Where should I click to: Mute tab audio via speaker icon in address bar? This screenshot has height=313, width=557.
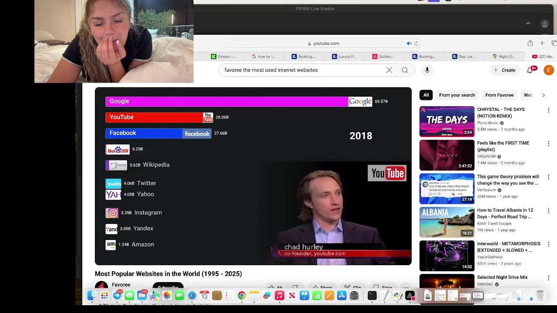(x=409, y=43)
